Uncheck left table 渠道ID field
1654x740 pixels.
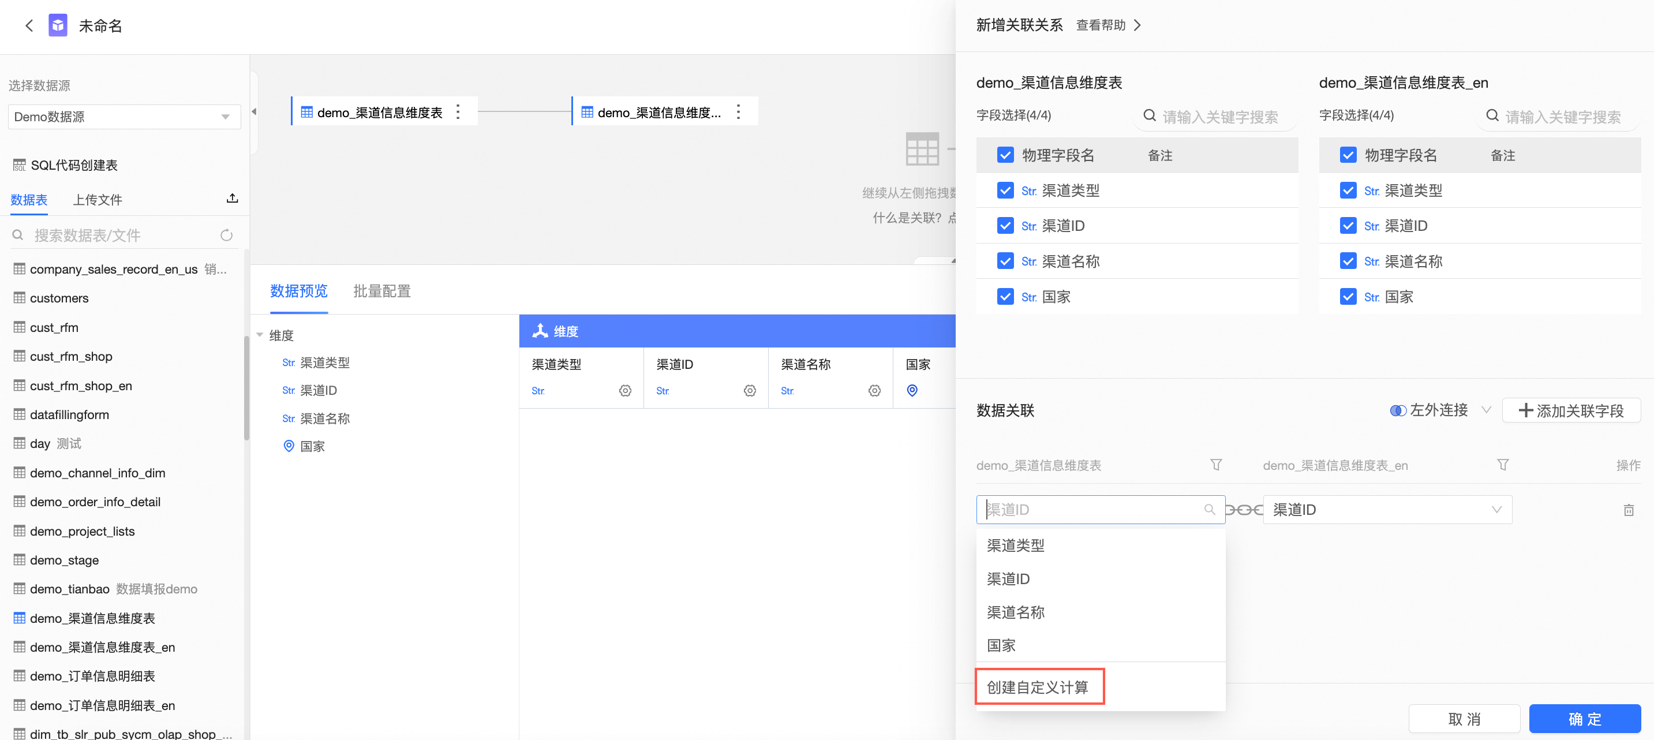[x=1005, y=226]
